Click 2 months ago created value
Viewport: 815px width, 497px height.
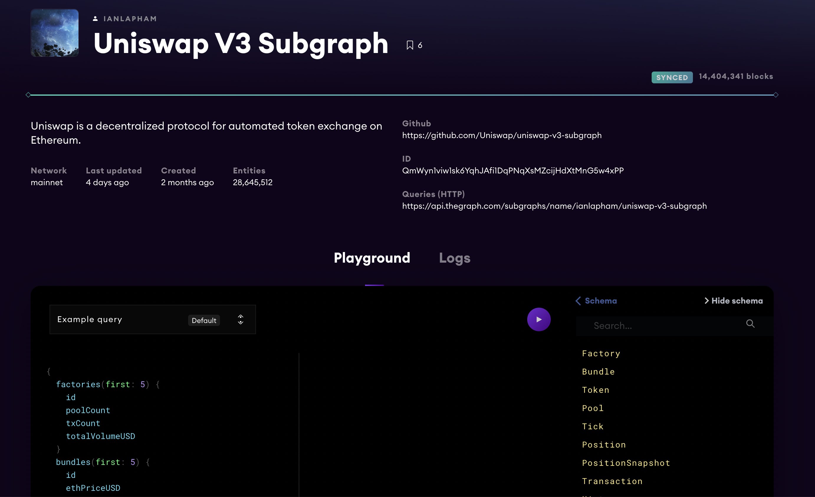pos(187,183)
